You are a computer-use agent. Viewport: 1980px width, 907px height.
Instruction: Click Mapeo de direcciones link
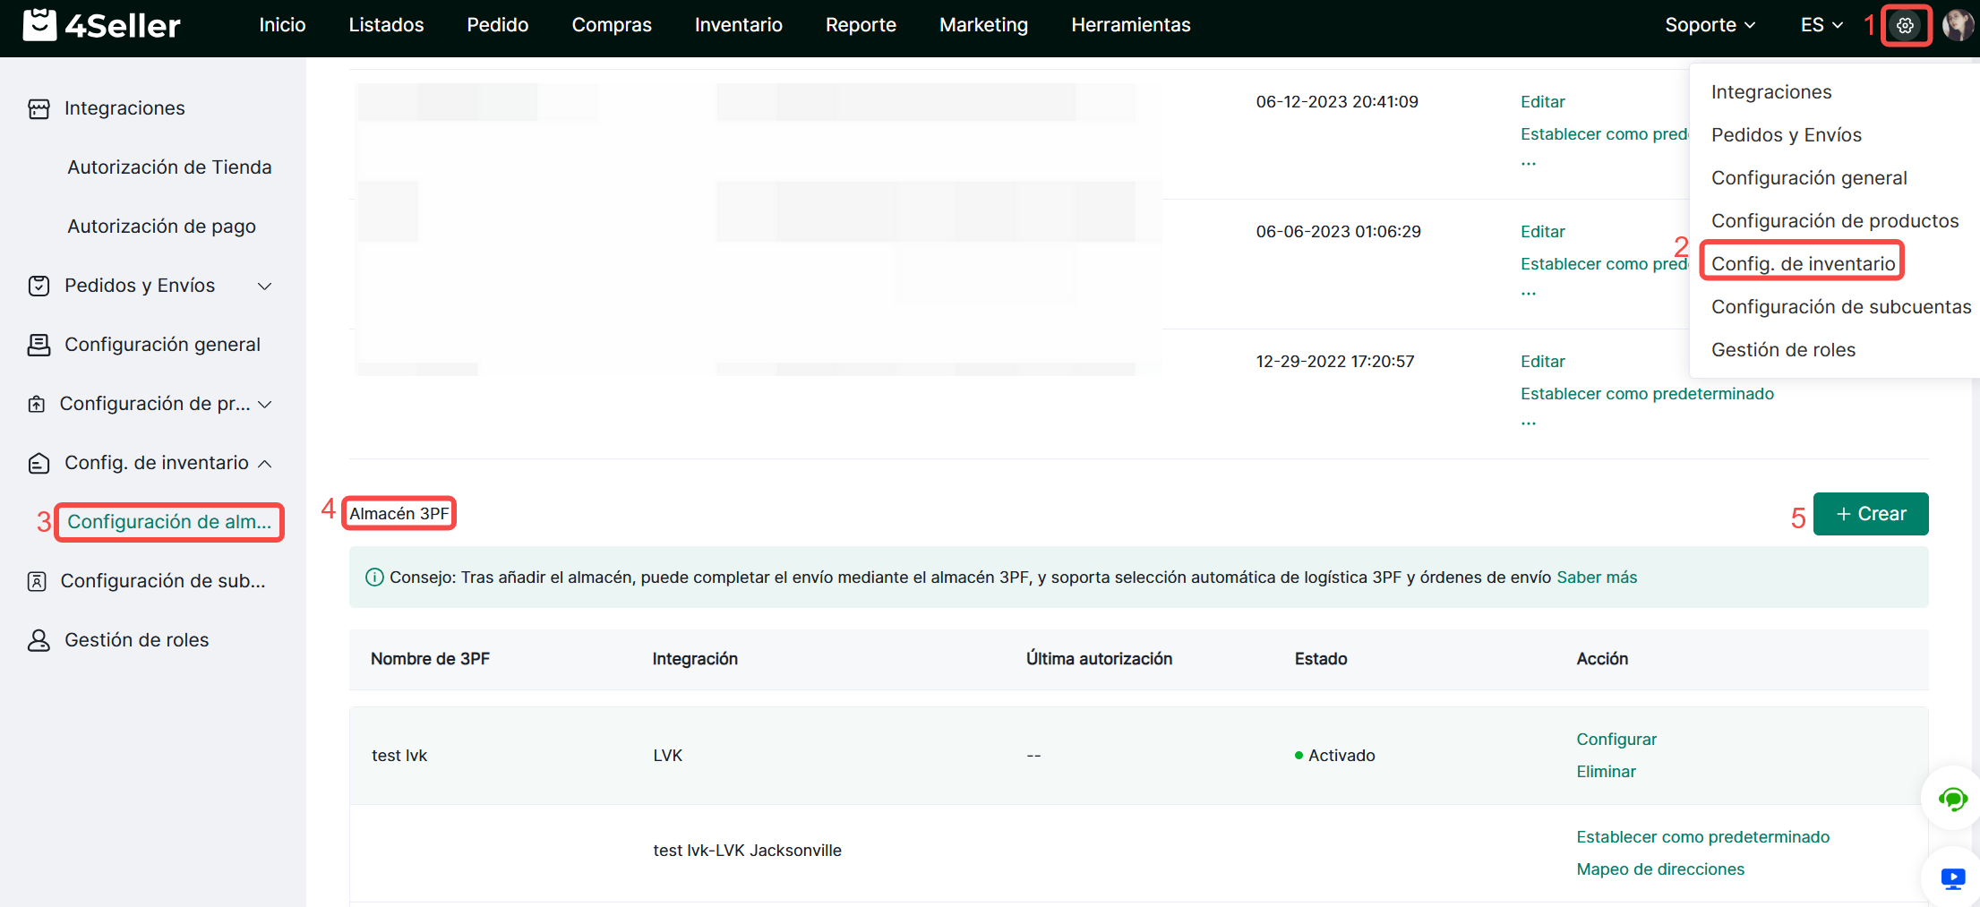click(1659, 869)
